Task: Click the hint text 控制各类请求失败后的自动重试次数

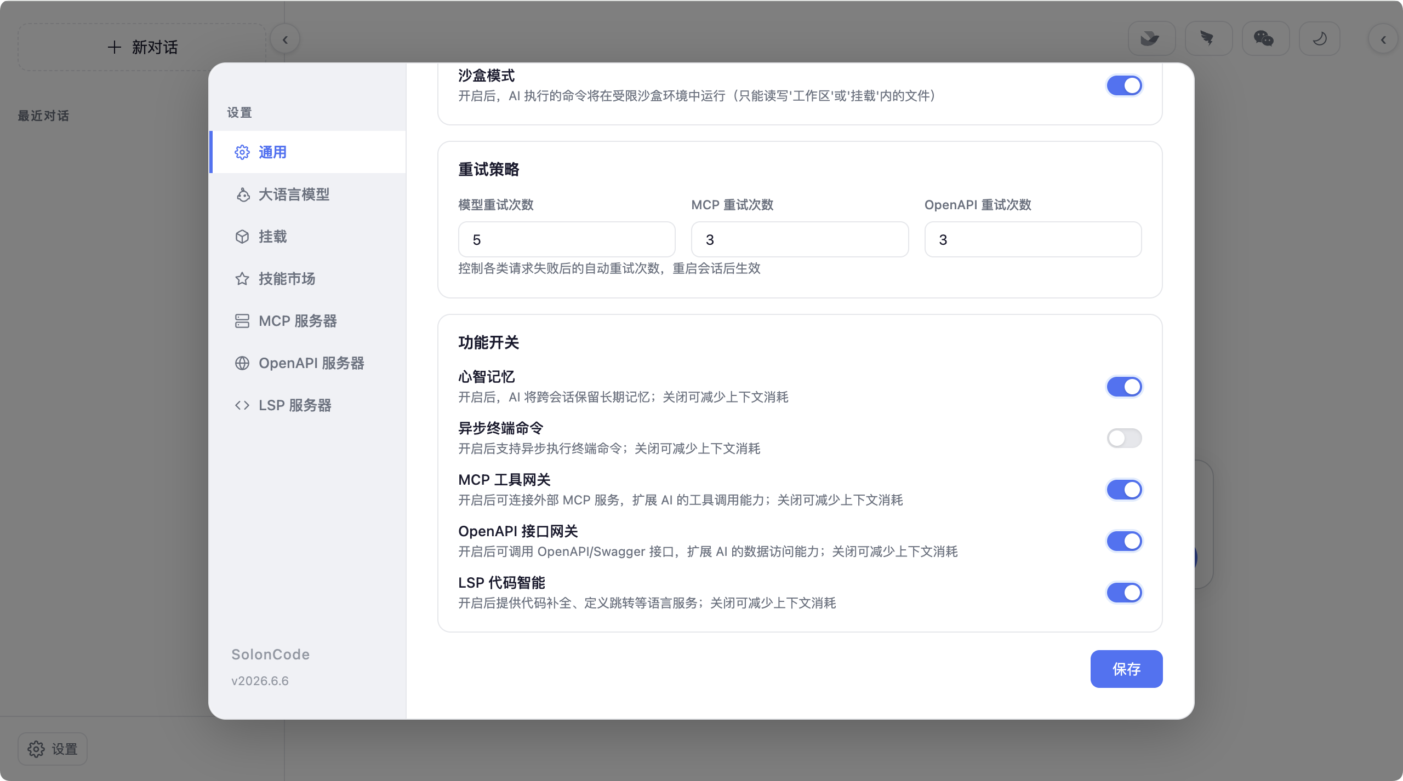Action: (559, 268)
